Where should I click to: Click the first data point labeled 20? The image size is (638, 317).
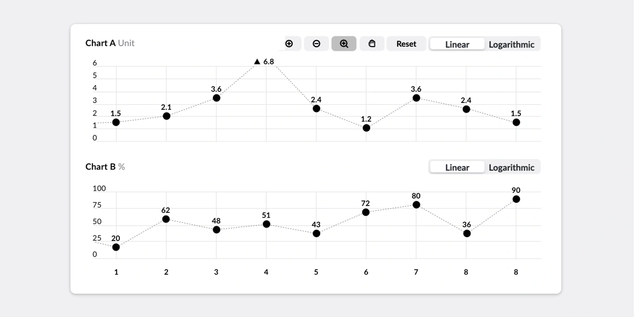click(x=116, y=246)
